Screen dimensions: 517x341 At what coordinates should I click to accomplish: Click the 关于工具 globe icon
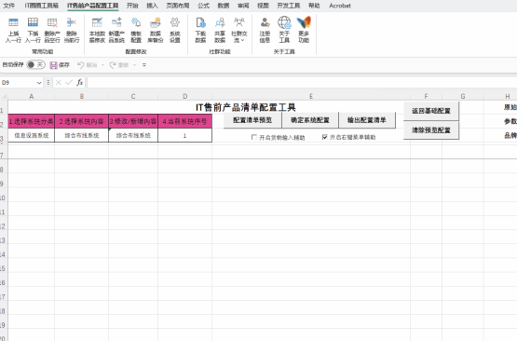tap(284, 22)
